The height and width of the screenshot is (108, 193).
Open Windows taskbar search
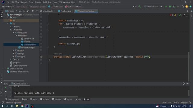(x=7, y=106)
